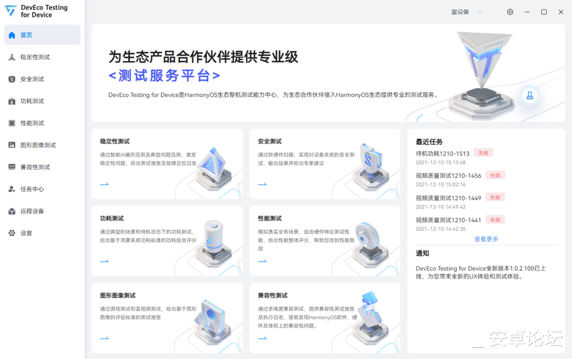Image resolution: width=572 pixels, height=359 pixels.
Task: Click 失败 badge of 视频质量测试1210-1449
Action: tap(495, 197)
